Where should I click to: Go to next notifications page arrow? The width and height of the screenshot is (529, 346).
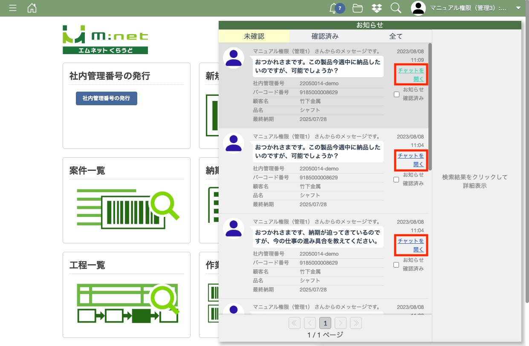point(341,323)
